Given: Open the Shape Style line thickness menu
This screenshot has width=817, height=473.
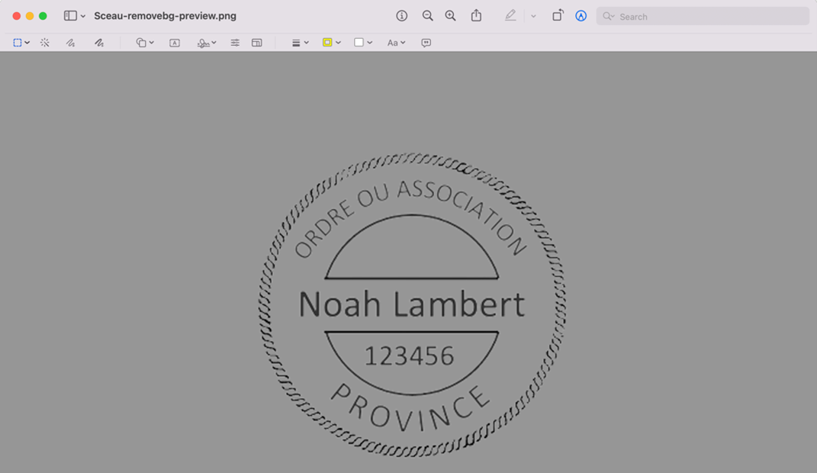Looking at the screenshot, I should pos(300,43).
